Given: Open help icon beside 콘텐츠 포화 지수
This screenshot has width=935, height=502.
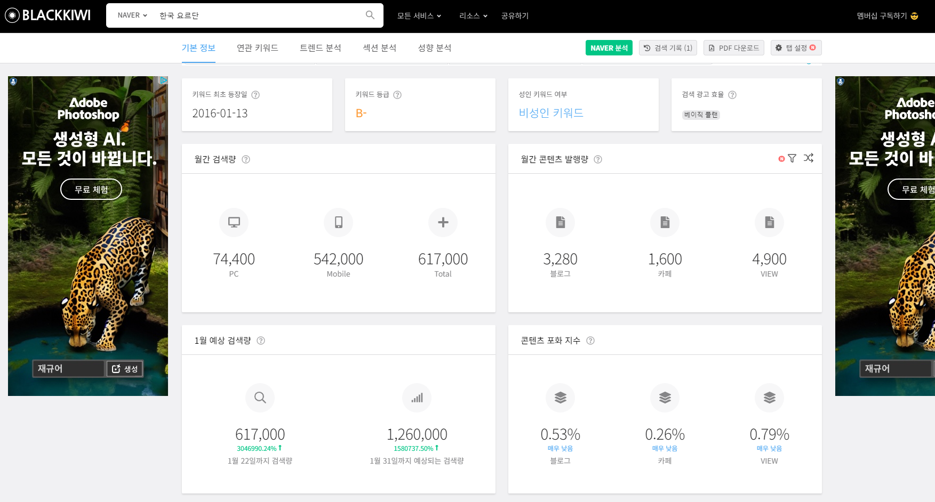Looking at the screenshot, I should click(x=590, y=341).
